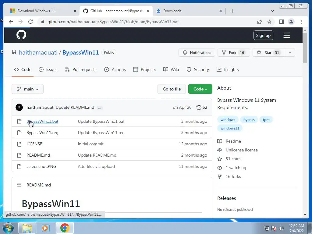Click Go to file button
Image resolution: width=312 pixels, height=234 pixels.
point(172,89)
